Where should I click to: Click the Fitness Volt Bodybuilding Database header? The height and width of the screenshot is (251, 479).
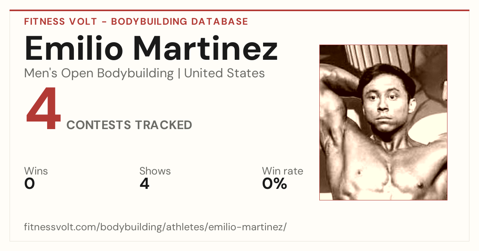point(136,22)
